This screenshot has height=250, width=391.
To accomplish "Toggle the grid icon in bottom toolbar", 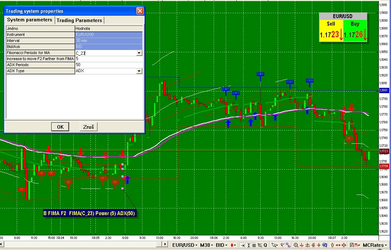I will pos(254,245).
